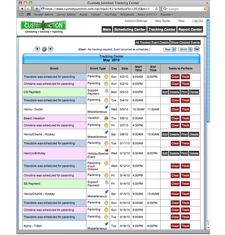Click the "Court Ordered" red label
Viewport: 225px width, 235px height.
click(x=92, y=168)
